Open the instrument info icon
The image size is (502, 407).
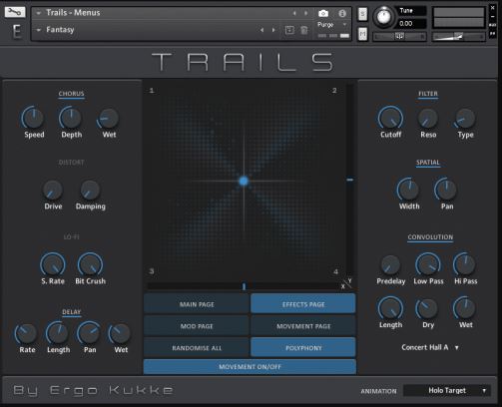[342, 13]
